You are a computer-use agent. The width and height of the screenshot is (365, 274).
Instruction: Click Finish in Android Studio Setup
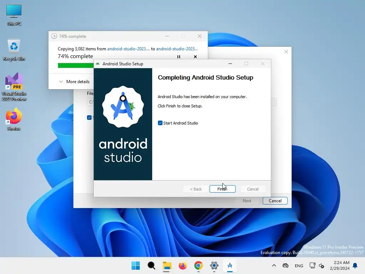[222, 189]
